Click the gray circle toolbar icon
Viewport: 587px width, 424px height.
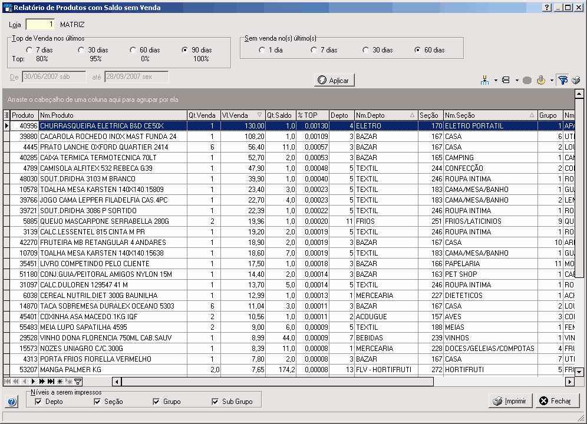527,81
